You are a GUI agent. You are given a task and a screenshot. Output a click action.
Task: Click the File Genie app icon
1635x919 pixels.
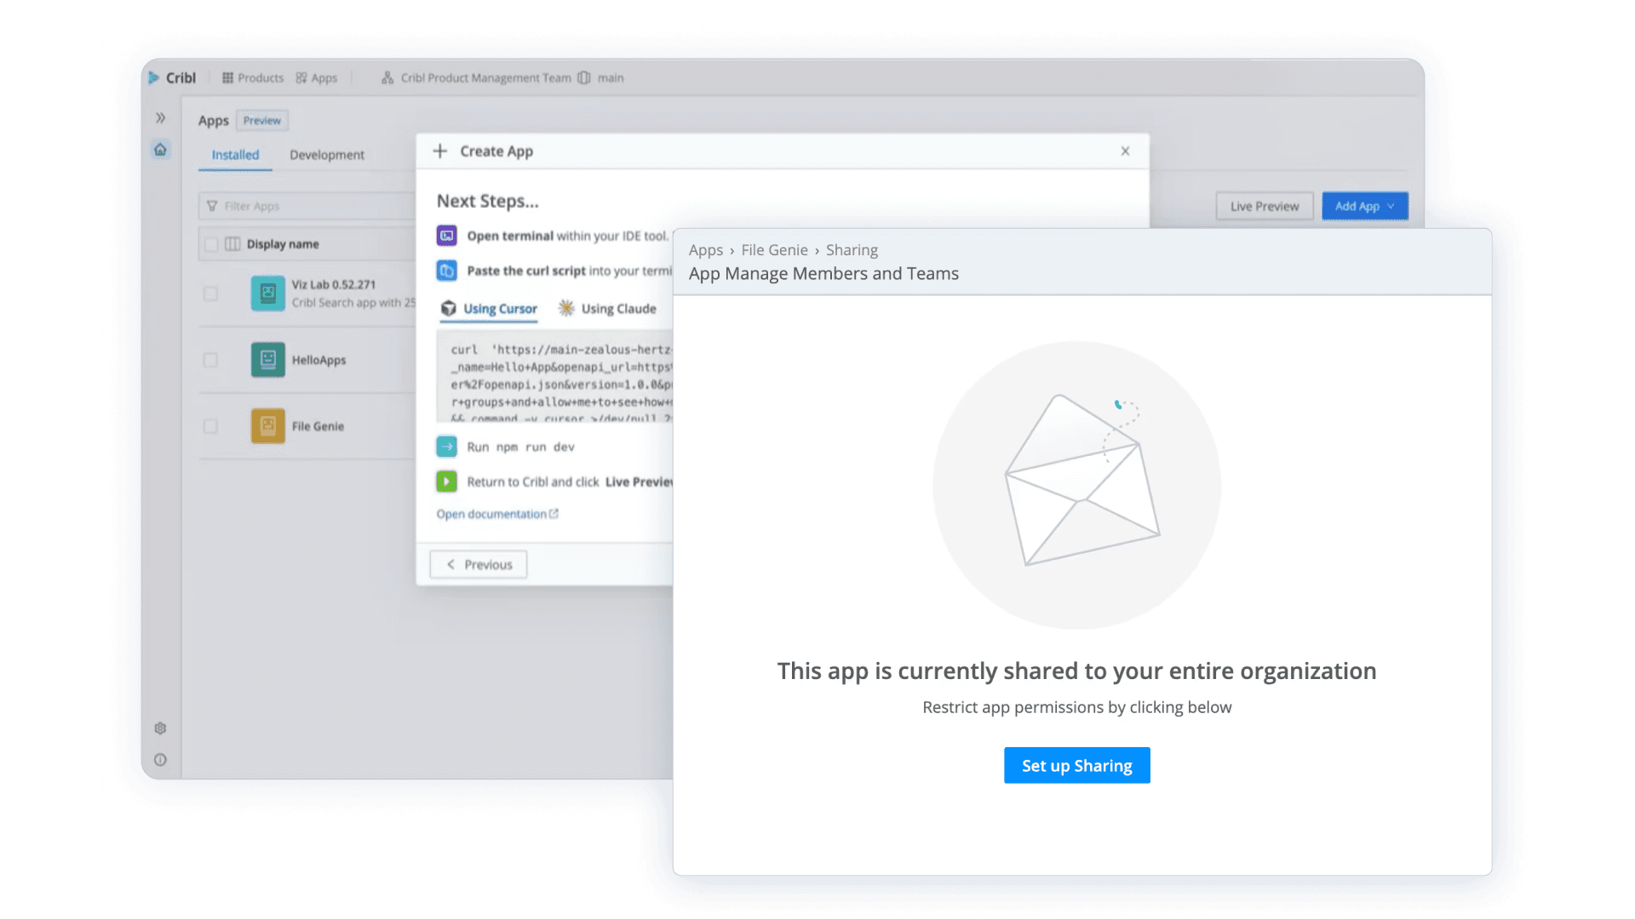point(268,426)
